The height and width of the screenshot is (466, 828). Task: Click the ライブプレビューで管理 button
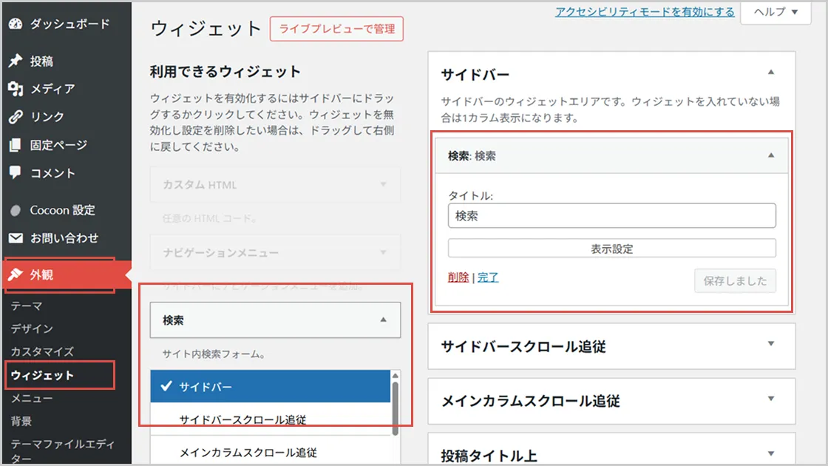(336, 30)
